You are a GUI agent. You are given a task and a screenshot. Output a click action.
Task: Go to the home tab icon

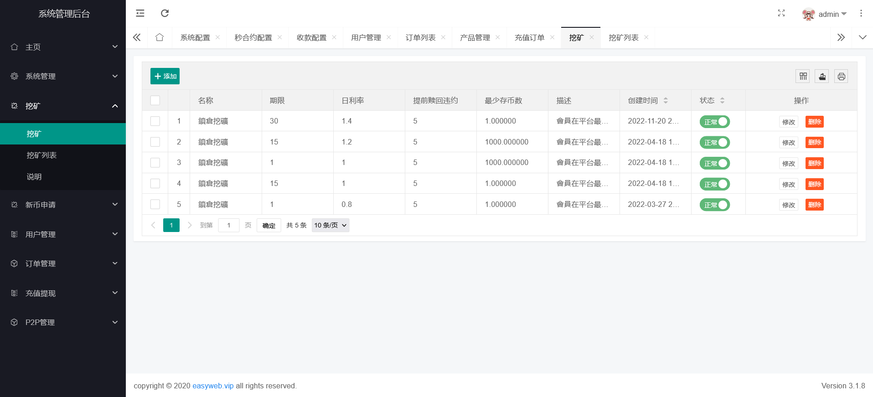click(160, 38)
